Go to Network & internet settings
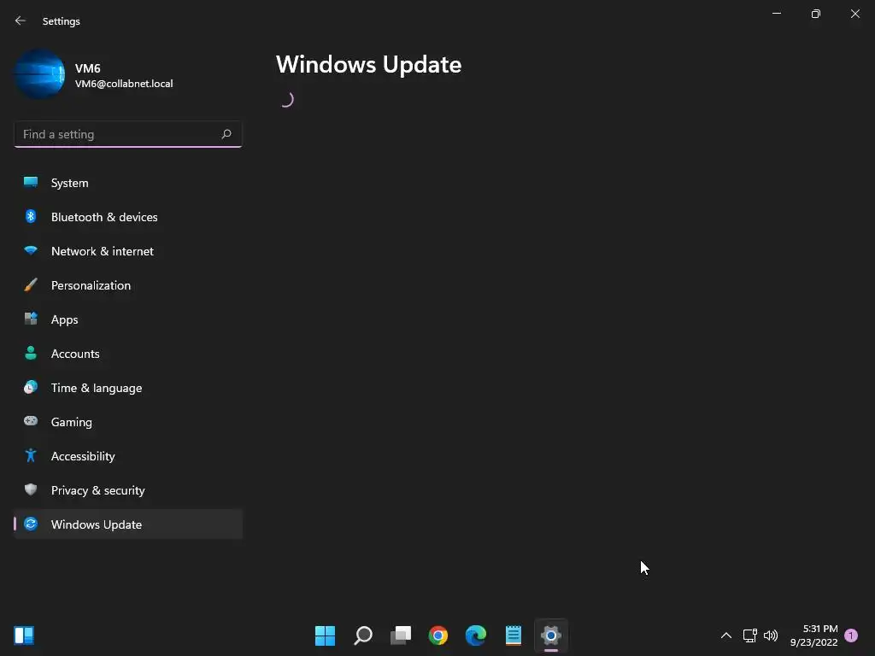Viewport: 875px width, 656px height. 128,251
